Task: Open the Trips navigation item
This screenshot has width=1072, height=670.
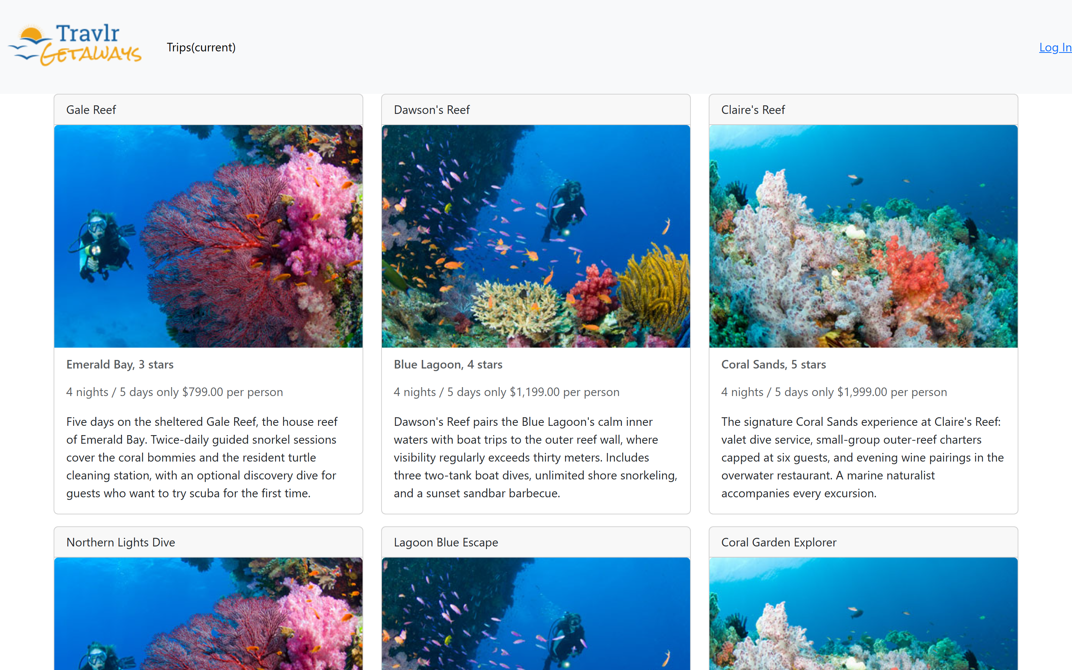Action: point(201,47)
